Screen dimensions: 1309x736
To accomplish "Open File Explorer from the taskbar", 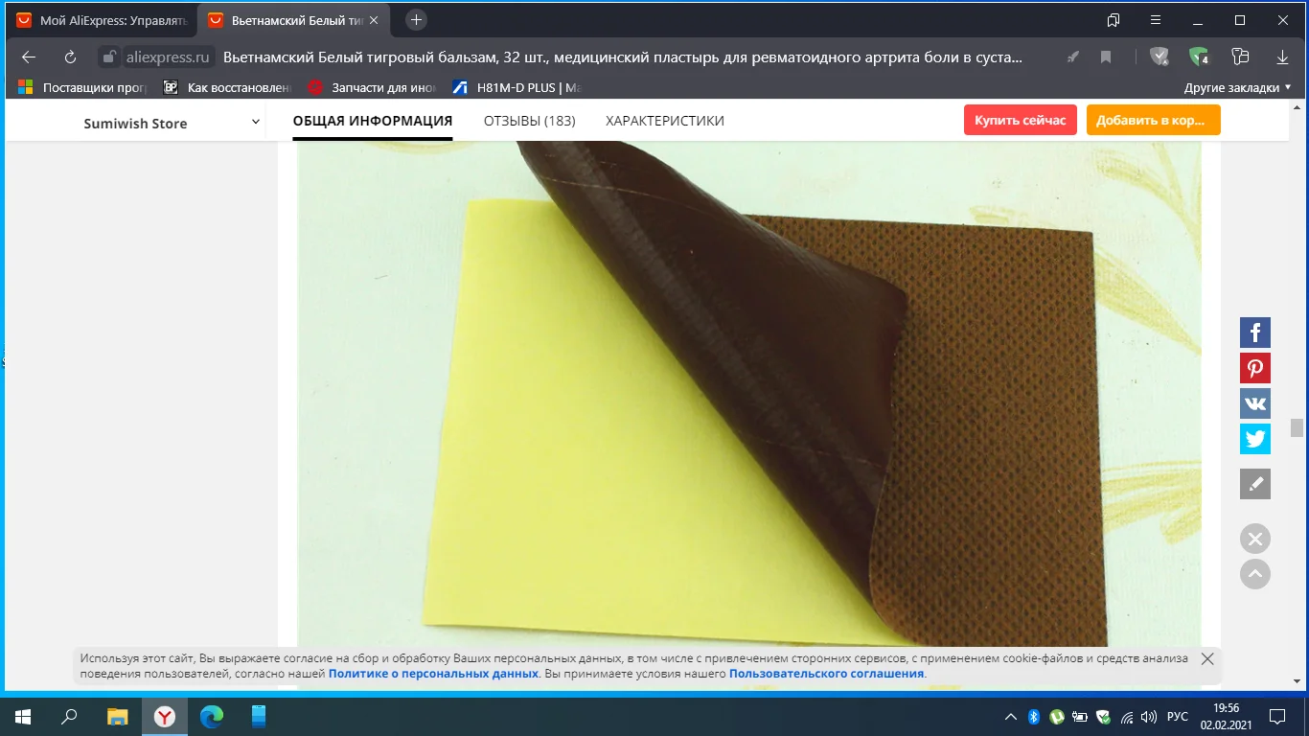I will point(117,716).
